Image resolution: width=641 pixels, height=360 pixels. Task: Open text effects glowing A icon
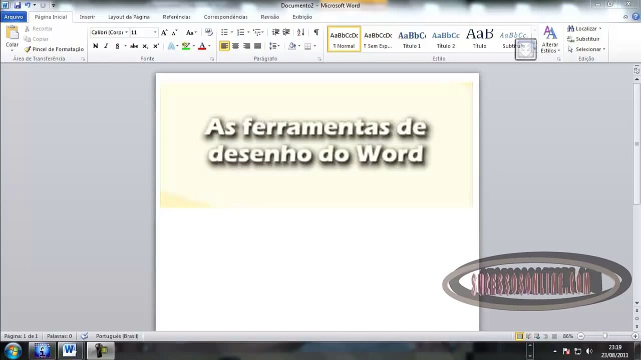(171, 46)
